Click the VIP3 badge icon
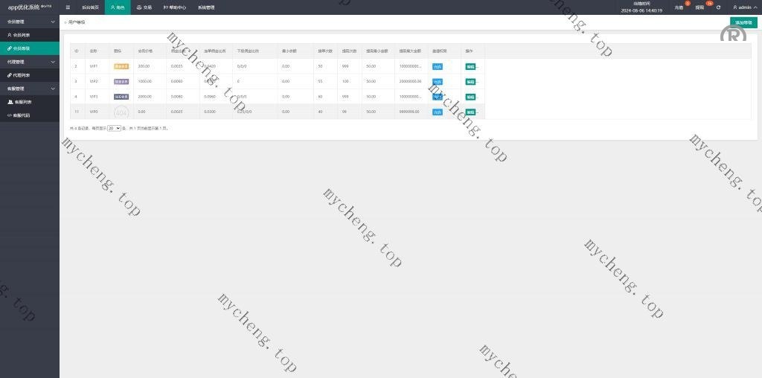 pyautogui.click(x=121, y=97)
